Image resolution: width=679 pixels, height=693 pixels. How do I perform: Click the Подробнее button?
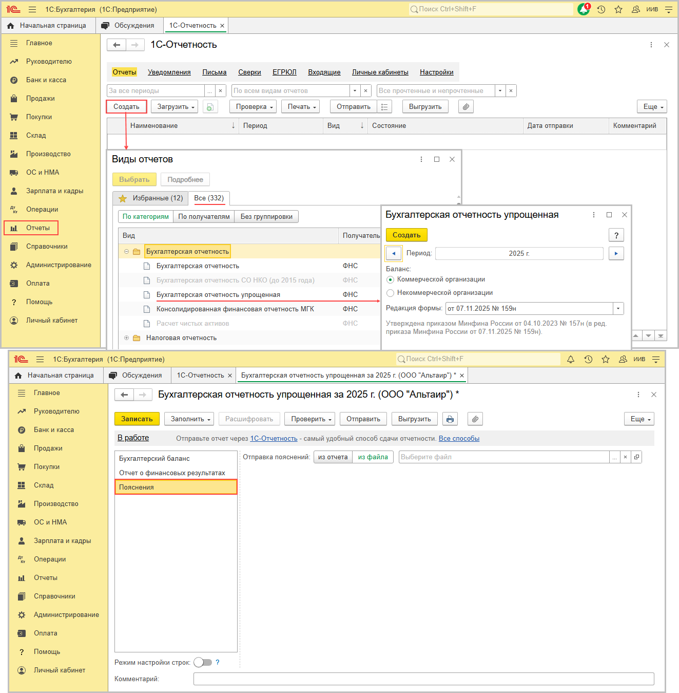pos(185,179)
